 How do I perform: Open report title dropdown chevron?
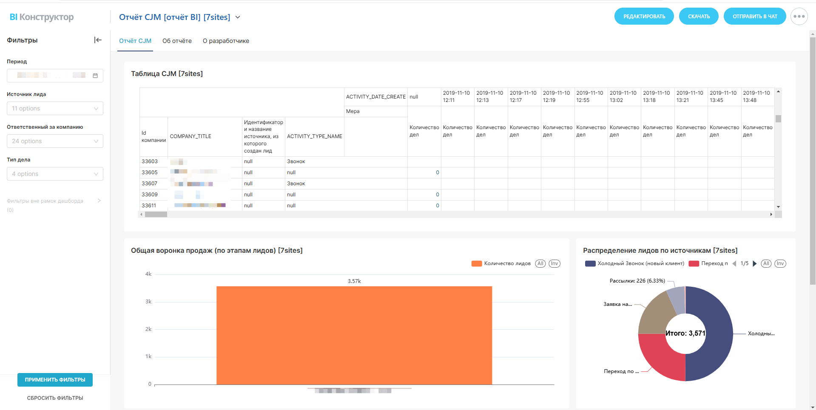238,17
